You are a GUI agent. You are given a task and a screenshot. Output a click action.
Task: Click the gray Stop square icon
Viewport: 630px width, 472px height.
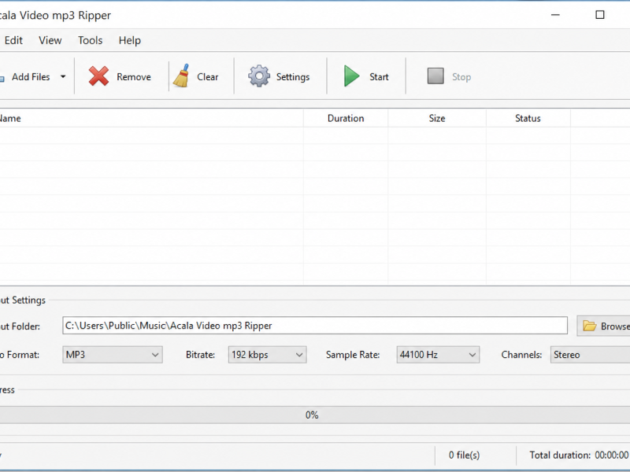[435, 76]
